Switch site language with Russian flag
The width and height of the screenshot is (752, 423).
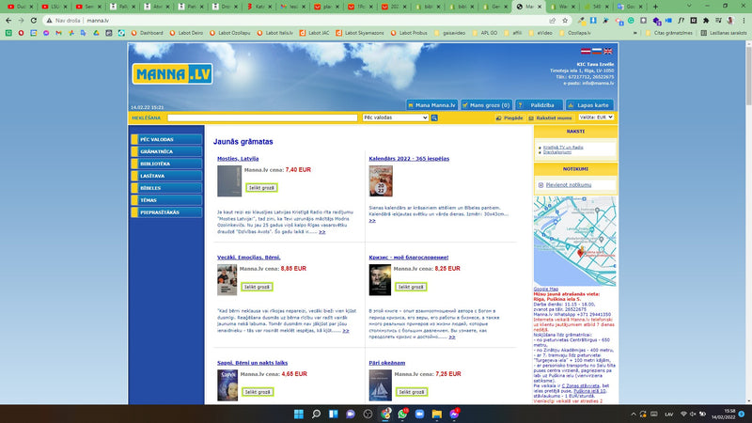[x=597, y=51]
